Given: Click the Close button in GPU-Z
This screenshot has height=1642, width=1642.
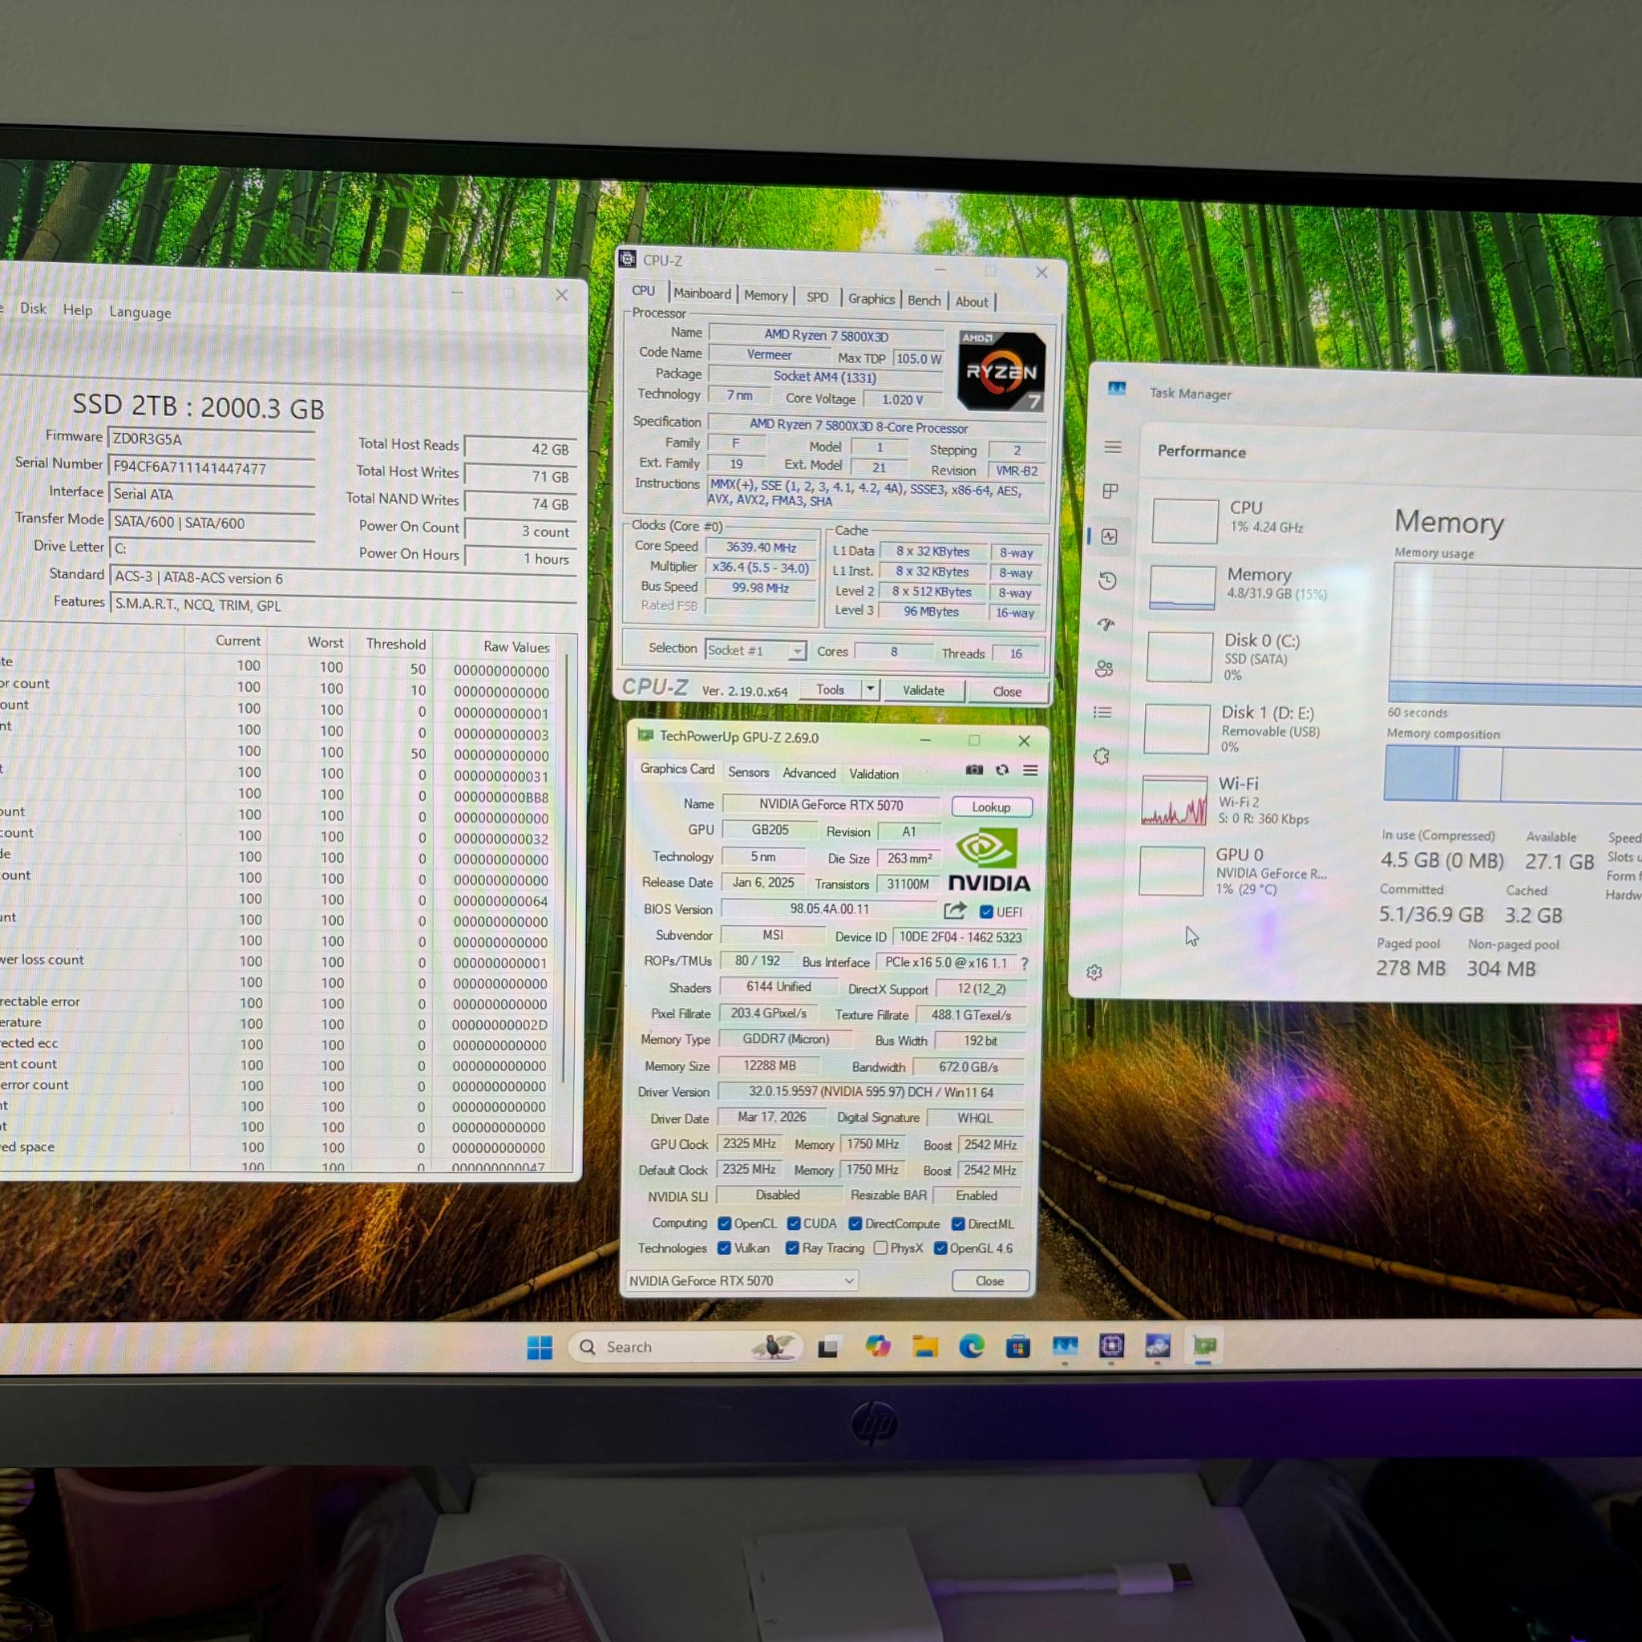Looking at the screenshot, I should [989, 1280].
